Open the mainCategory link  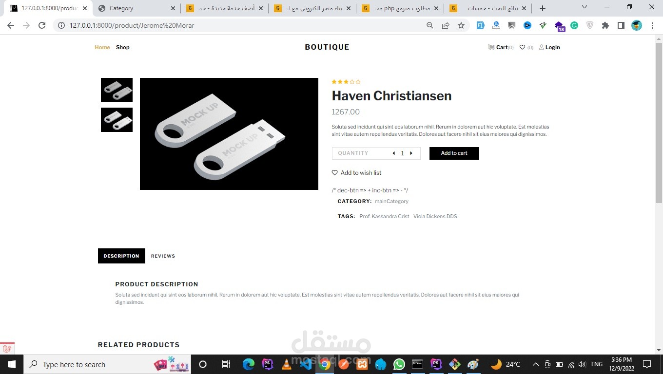(x=391, y=201)
